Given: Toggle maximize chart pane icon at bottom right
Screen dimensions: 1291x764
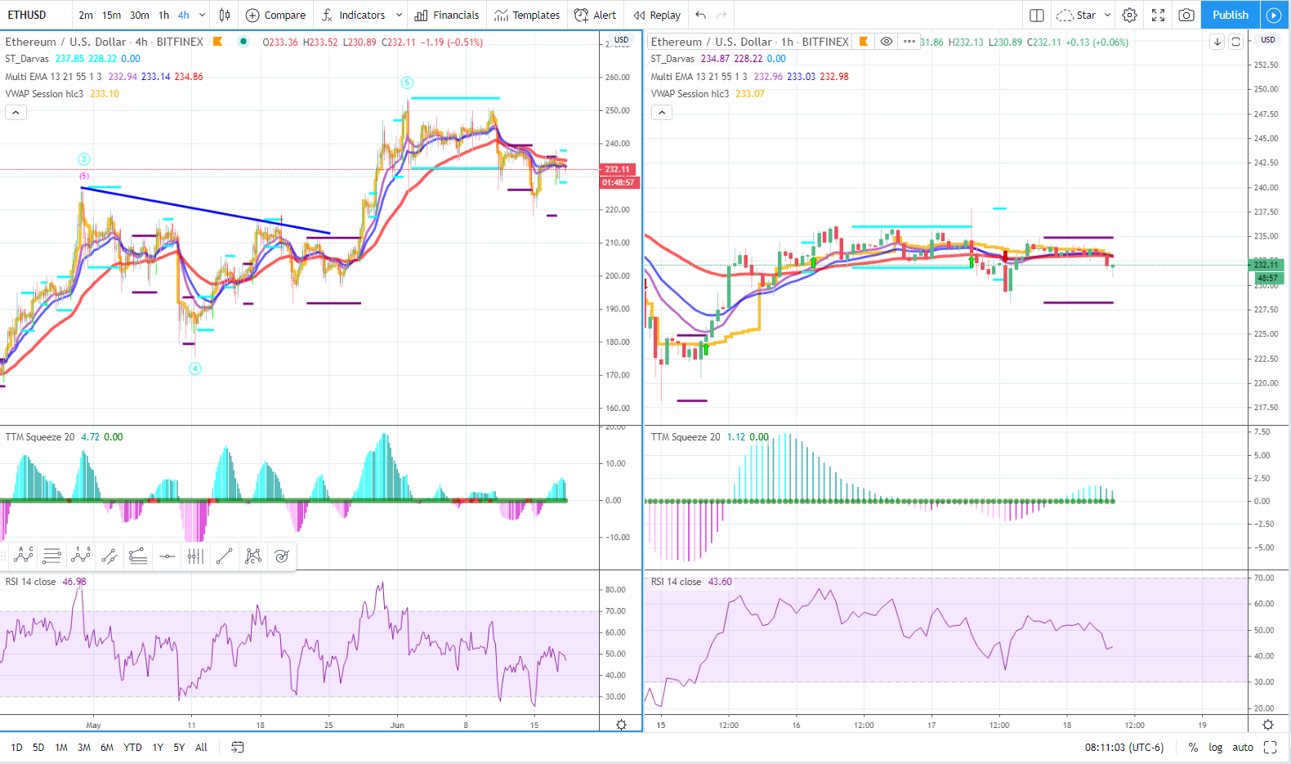Looking at the screenshot, I should (x=1270, y=747).
